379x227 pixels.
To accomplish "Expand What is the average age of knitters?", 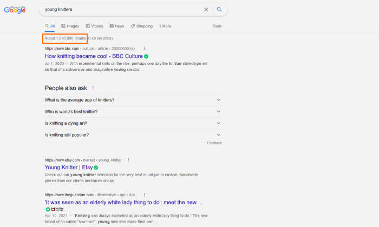I will point(133,100).
